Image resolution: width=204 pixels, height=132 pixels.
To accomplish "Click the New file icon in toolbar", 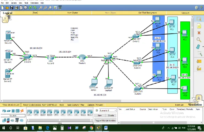I will tap(2, 8).
